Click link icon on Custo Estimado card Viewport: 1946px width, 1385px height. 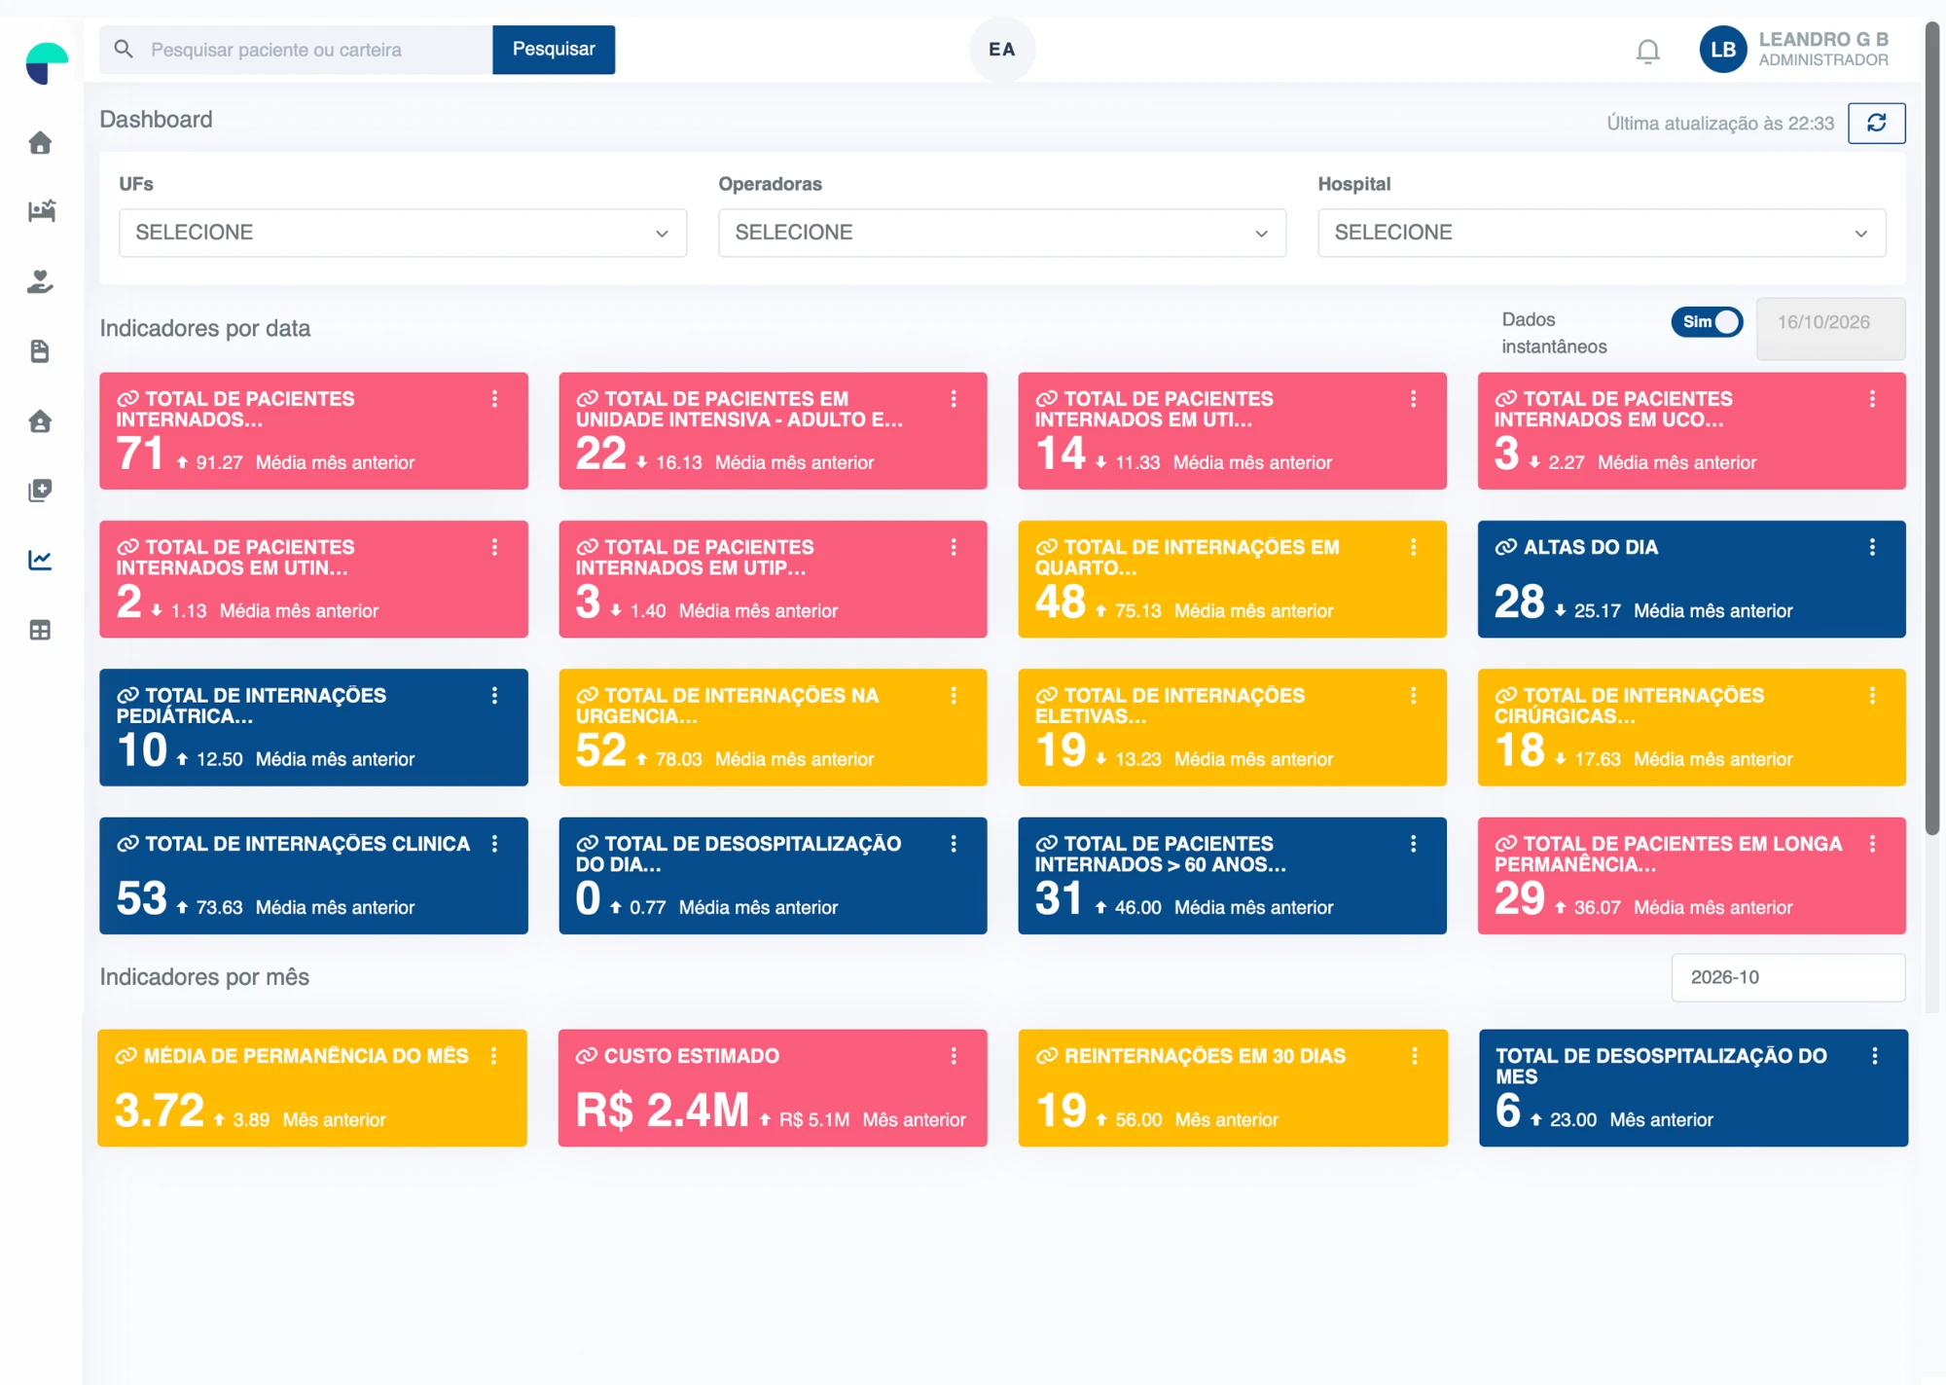(x=586, y=1056)
